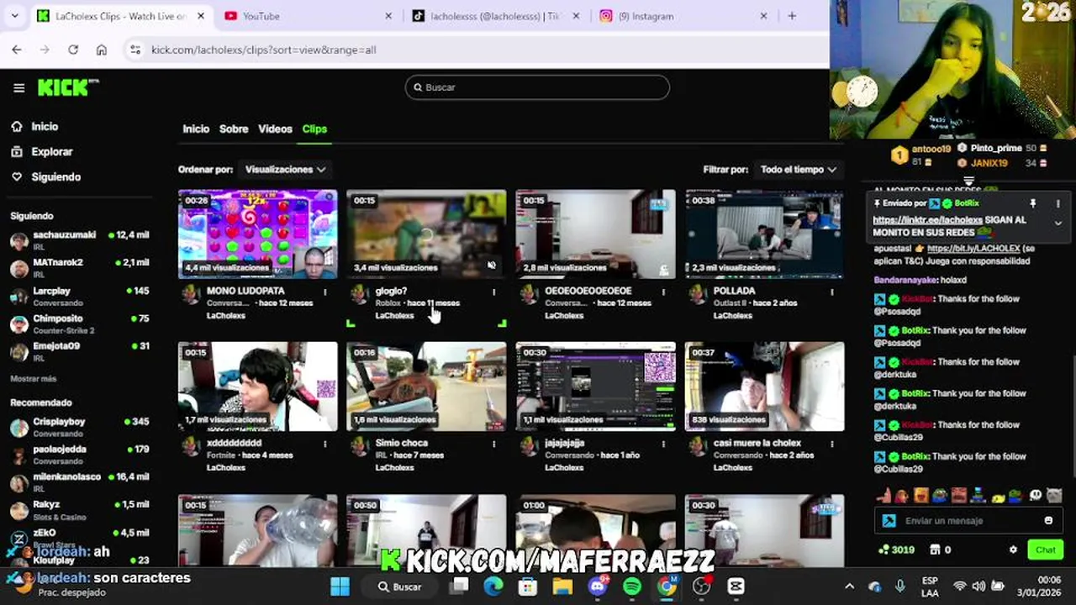Open File Explorer from the taskbar
Viewport: 1076px width, 605px height.
[562, 587]
